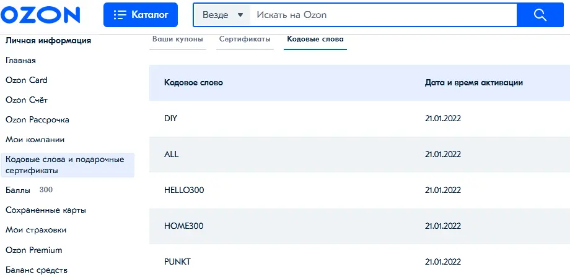Switch to the Сертификаты tab

(x=245, y=39)
